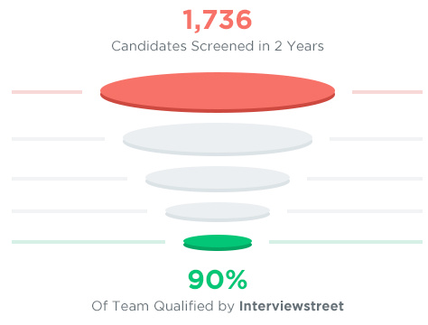Click the green 90% figure
Viewport: 428px width, 325px height.
[x=218, y=280]
